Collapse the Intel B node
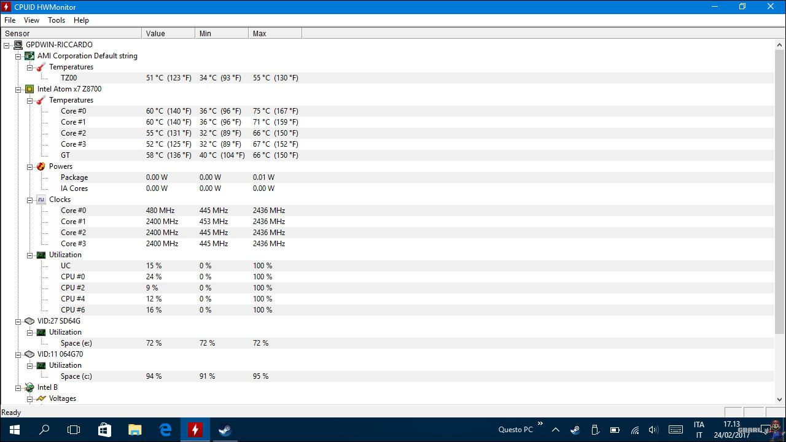The height and width of the screenshot is (442, 786). pyautogui.click(x=18, y=387)
